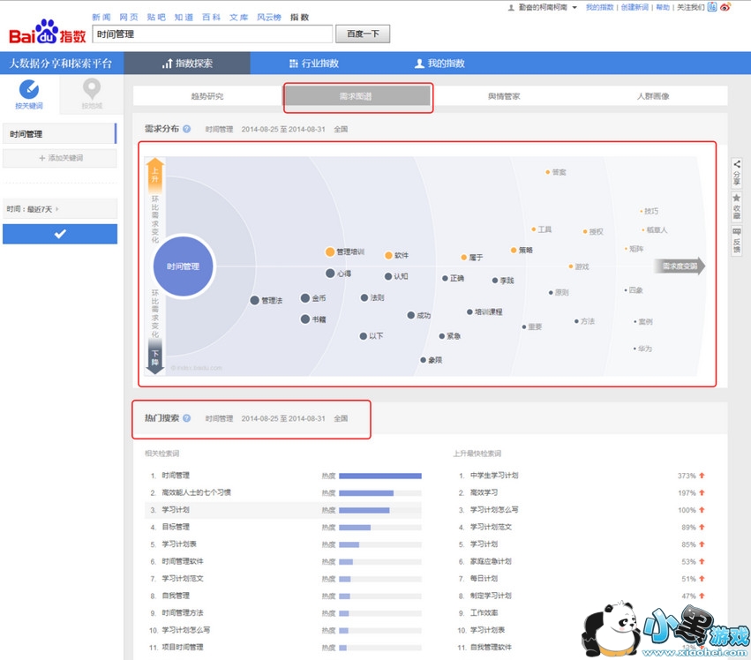Viewport: 751px width, 660px height.
Task: Click the 成功 gray node
Action: tap(411, 315)
